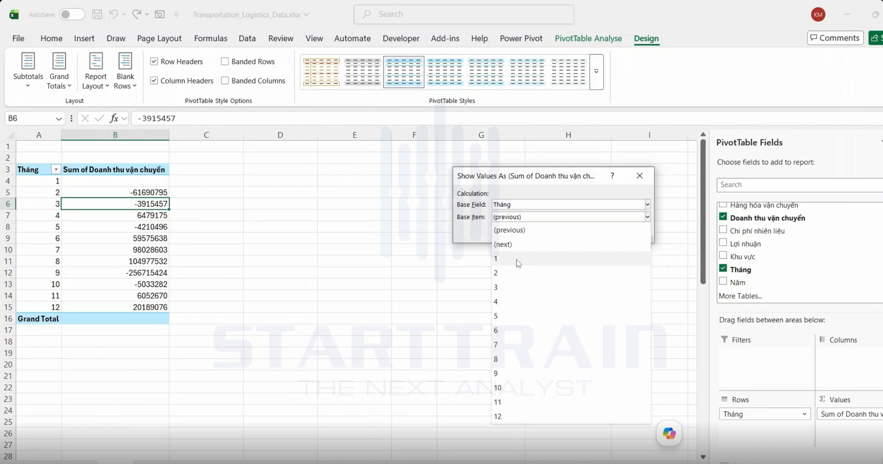This screenshot has width=883, height=464.
Task: Click the Excel app logo icon
Action: tap(14, 15)
